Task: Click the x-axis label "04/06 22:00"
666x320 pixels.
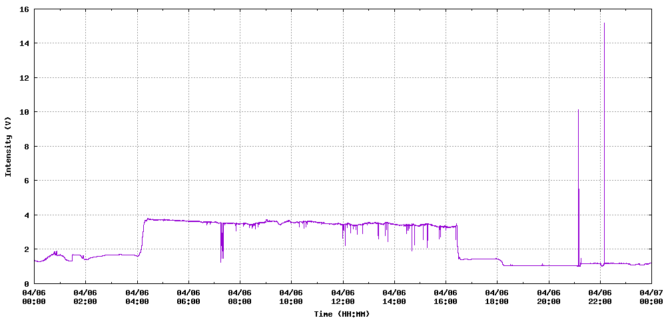Action: 600,297
